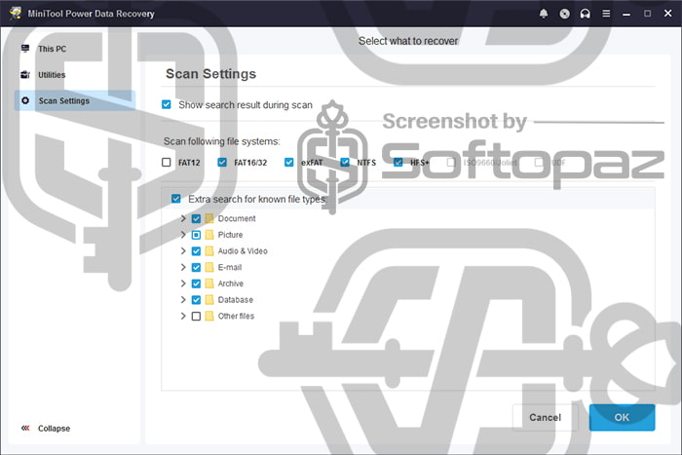Click the MiniTool app logo icon

[16, 13]
